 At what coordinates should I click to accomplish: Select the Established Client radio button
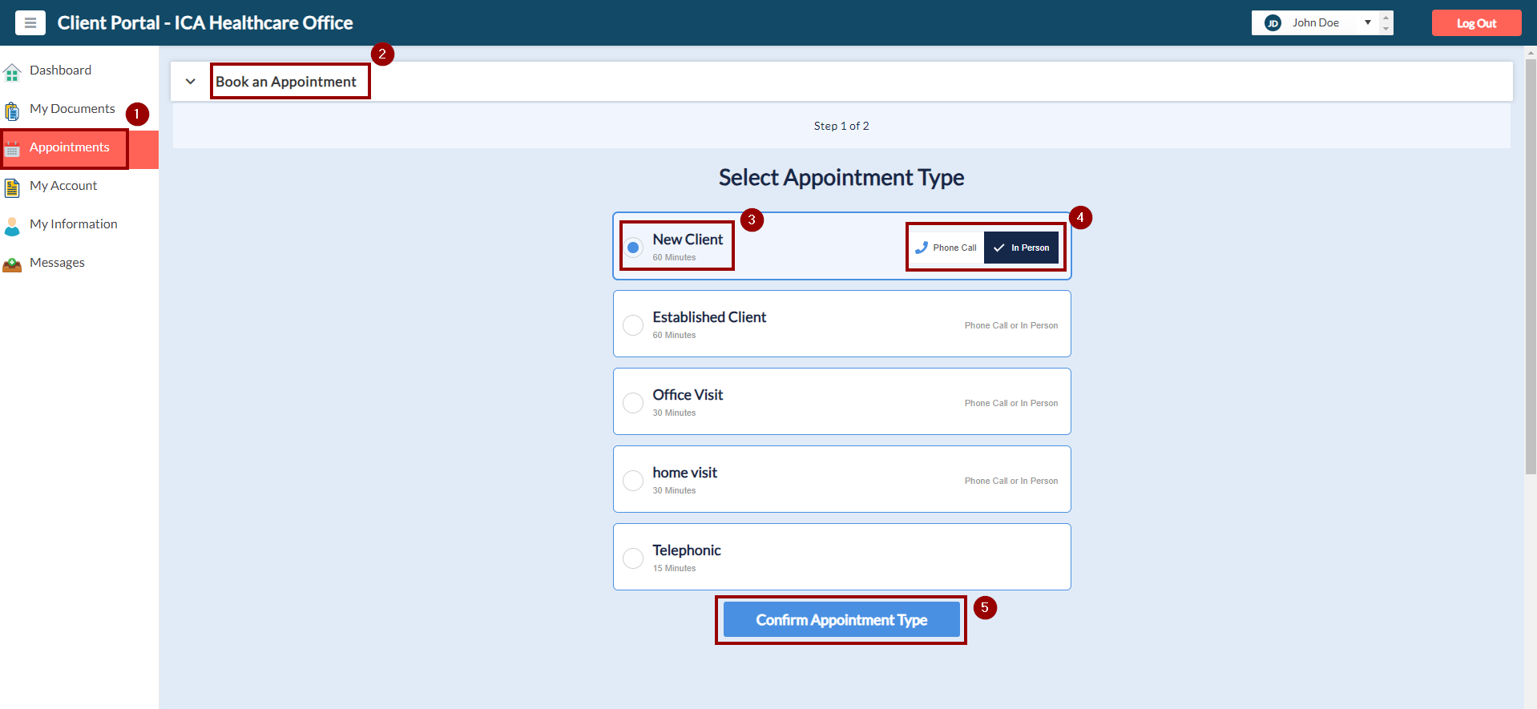coord(633,325)
